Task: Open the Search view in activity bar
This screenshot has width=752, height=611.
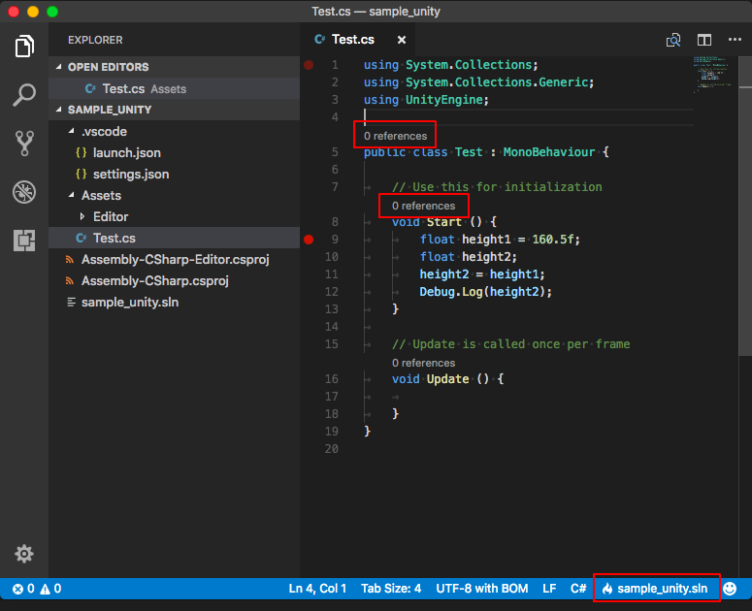Action: [x=24, y=95]
